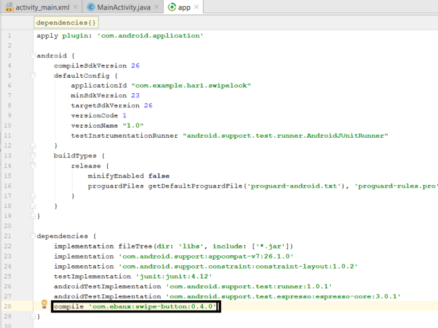Click the 'junit:junit:4.12' string
Viewport: 438px width, 328px height.
pos(174,277)
